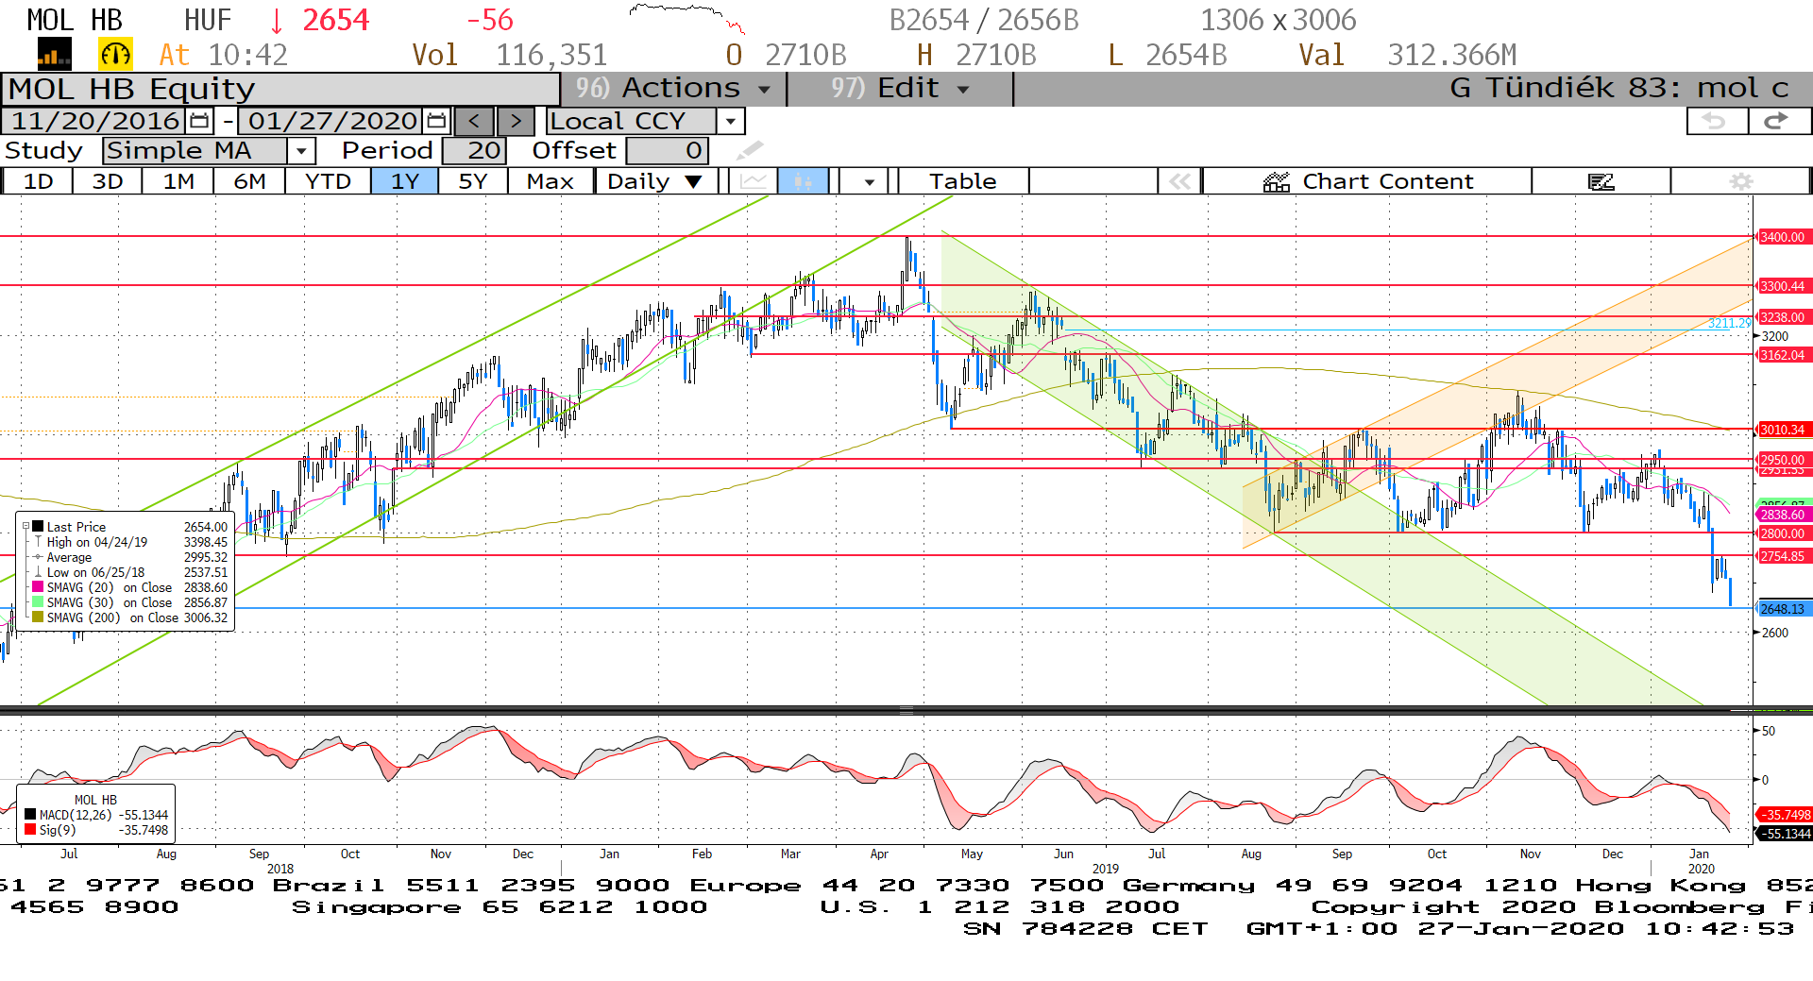Open the end date calendar picker
The image size is (1813, 981).
point(436,121)
